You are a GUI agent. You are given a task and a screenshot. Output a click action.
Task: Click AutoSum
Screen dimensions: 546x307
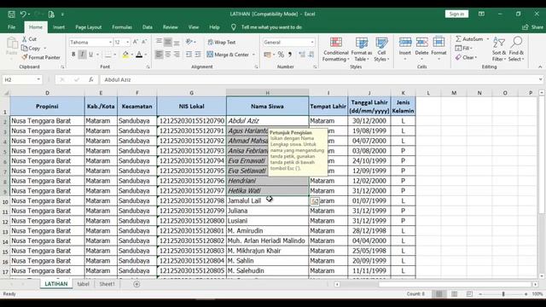tap(469, 39)
